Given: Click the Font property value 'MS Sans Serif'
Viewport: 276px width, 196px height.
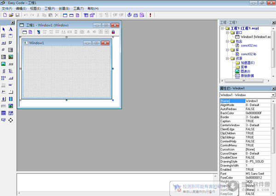Looking at the screenshot, I should [258, 174].
